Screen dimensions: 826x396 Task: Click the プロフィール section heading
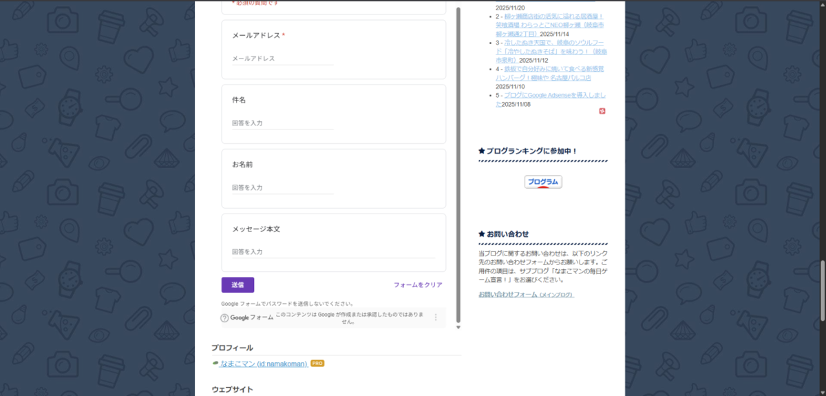point(232,348)
